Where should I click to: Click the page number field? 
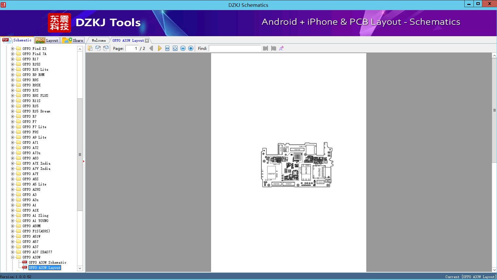(x=132, y=48)
